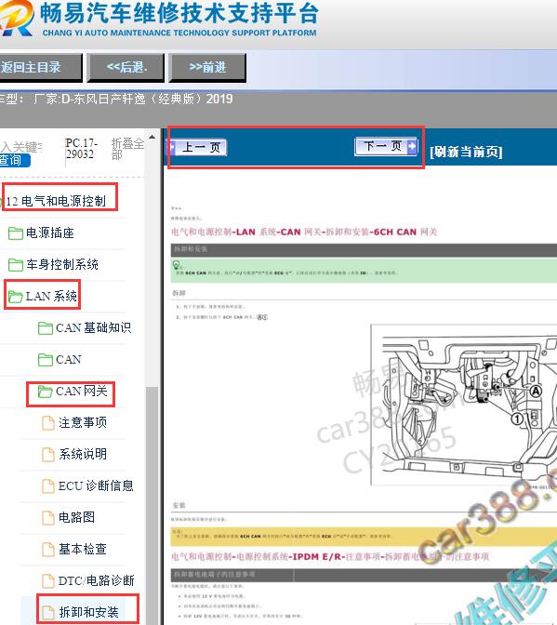The image size is (557, 625).
Task: Open the 电源插座 folder
Action: pos(50,233)
